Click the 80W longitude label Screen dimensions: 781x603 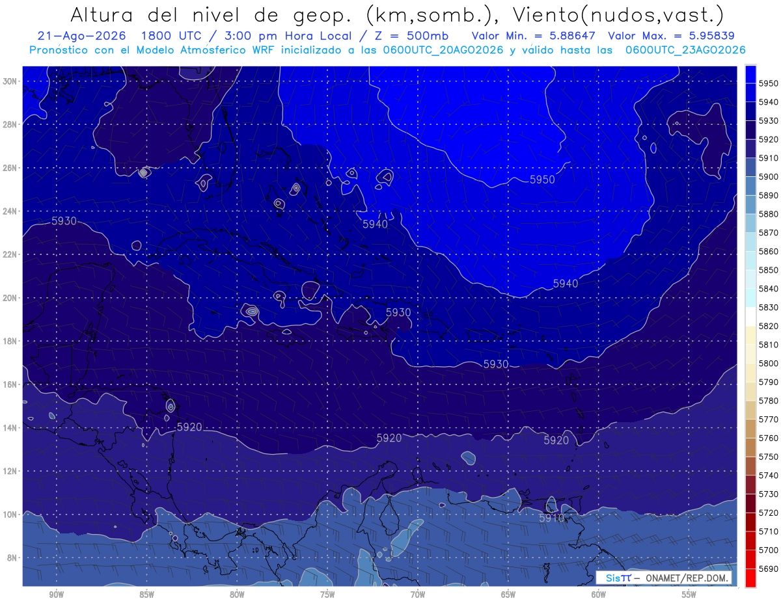click(x=237, y=595)
